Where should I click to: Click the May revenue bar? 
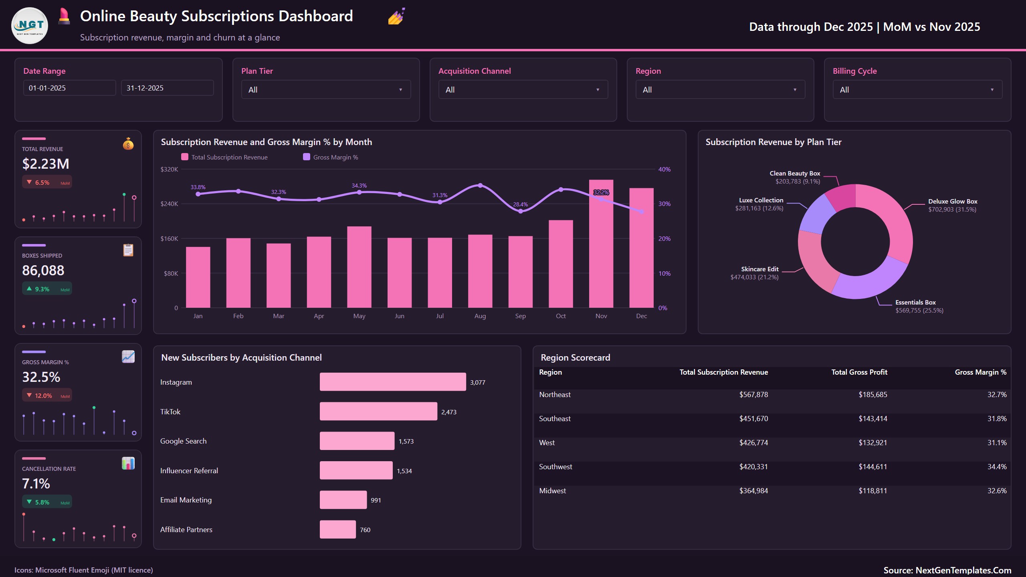359,267
